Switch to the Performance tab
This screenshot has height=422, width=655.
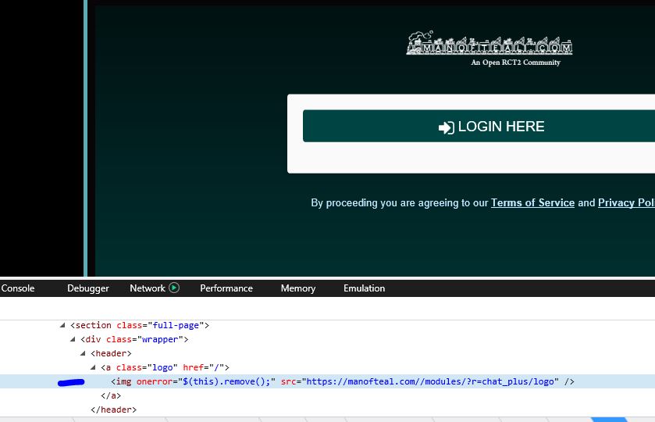[x=226, y=288]
